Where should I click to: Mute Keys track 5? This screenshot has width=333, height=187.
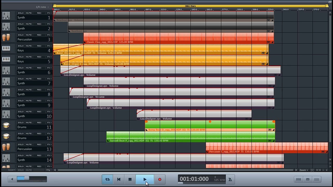tap(29, 57)
